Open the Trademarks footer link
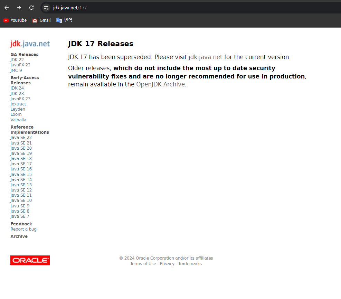This screenshot has width=341, height=299. tap(190, 263)
